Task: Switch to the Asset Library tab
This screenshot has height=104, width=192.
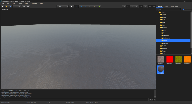Action: coord(174,6)
